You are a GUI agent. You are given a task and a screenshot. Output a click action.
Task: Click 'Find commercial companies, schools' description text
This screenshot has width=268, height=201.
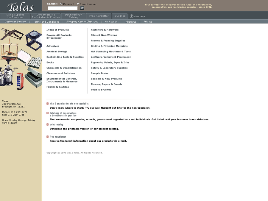point(130,119)
